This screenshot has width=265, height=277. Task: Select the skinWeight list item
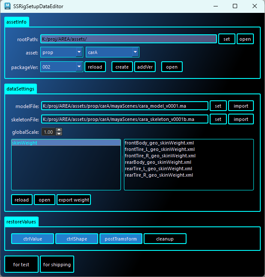point(66,143)
